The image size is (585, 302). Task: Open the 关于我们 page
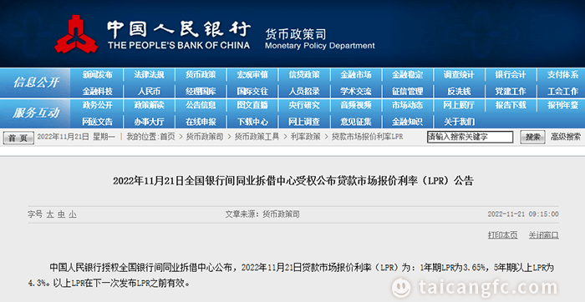pyautogui.click(x=459, y=122)
